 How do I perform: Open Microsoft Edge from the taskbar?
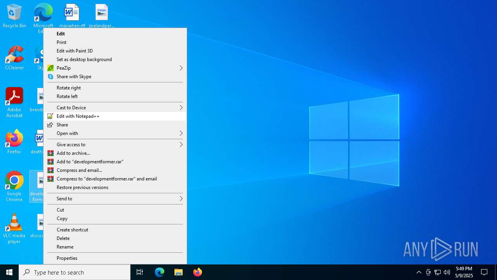coord(160,272)
